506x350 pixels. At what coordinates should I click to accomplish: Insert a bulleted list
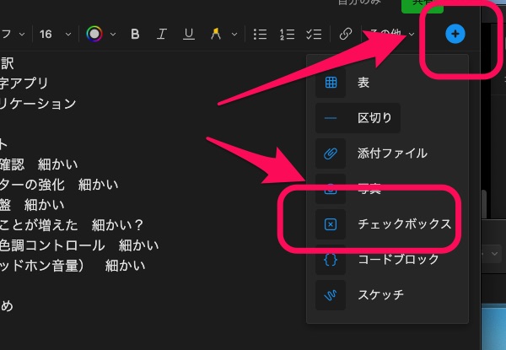pyautogui.click(x=261, y=35)
